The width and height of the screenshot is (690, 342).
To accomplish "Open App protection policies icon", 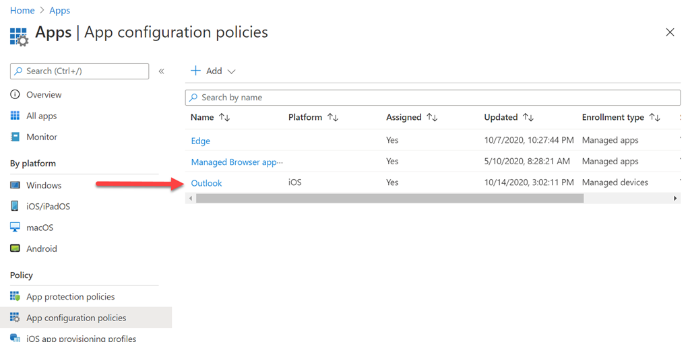I will click(x=15, y=297).
